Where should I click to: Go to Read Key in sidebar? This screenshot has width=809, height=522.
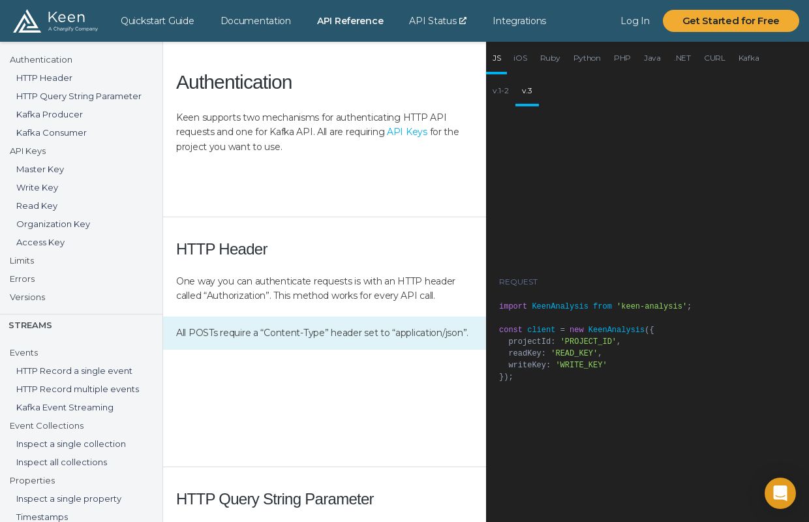coord(37,206)
